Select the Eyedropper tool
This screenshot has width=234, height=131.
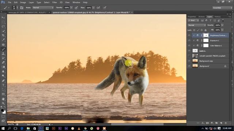(x=3, y=40)
